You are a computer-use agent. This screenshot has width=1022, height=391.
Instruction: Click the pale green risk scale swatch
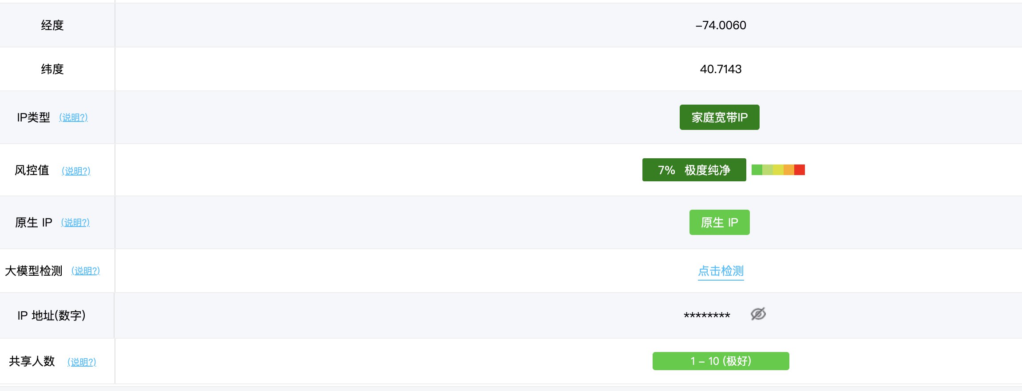pyautogui.click(x=768, y=170)
